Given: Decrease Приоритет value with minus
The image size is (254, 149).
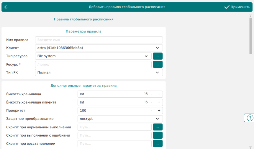Looking at the screenshot, I should click(151, 111).
